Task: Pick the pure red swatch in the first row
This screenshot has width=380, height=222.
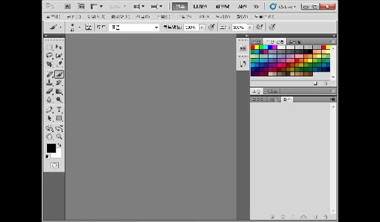Action: click(x=252, y=47)
